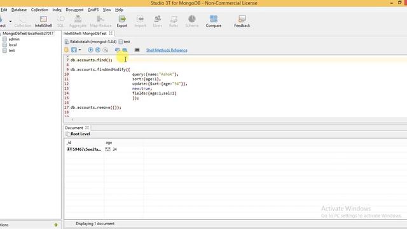Screen dimensions: 407x229
Task: Open the save button dropdown arrow
Action: coord(79,50)
